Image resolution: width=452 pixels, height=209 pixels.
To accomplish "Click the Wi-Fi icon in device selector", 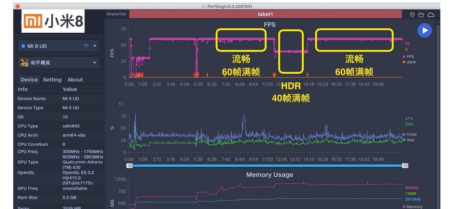I will [x=86, y=46].
